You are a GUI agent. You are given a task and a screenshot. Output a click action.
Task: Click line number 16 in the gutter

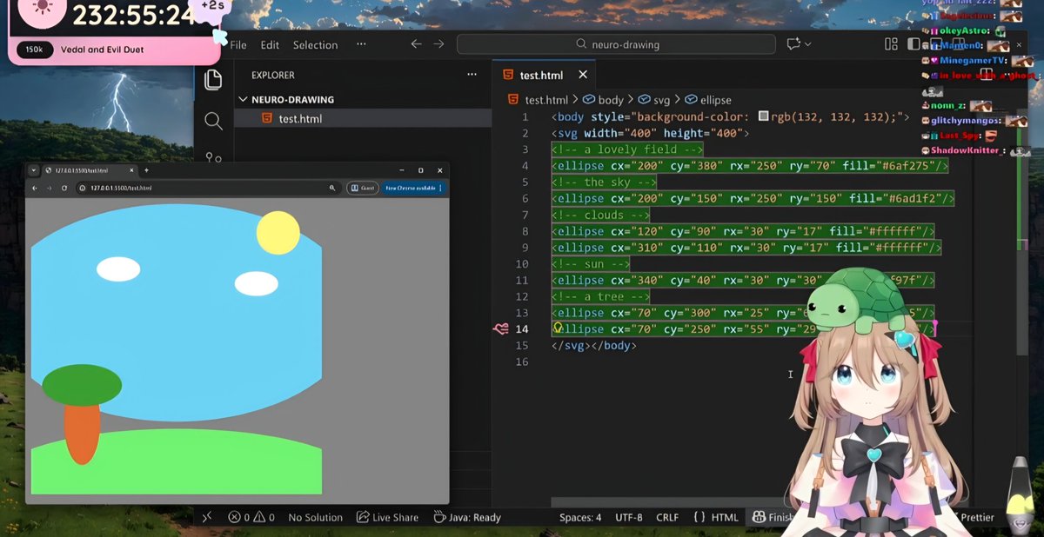(x=521, y=361)
